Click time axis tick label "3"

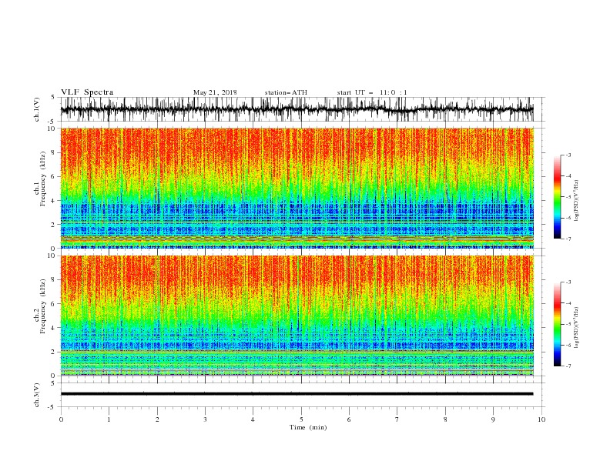click(x=205, y=419)
